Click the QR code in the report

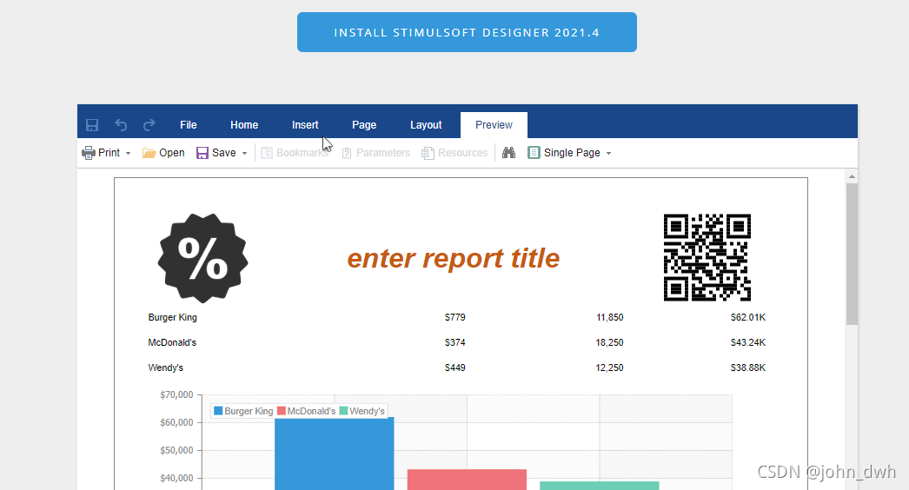[x=707, y=257]
